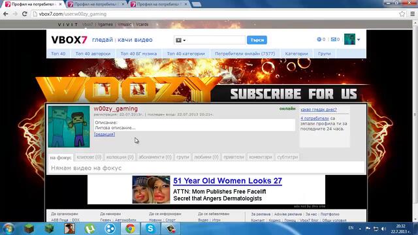Open the Групи menu item
The image size is (418, 235).
tap(324, 54)
